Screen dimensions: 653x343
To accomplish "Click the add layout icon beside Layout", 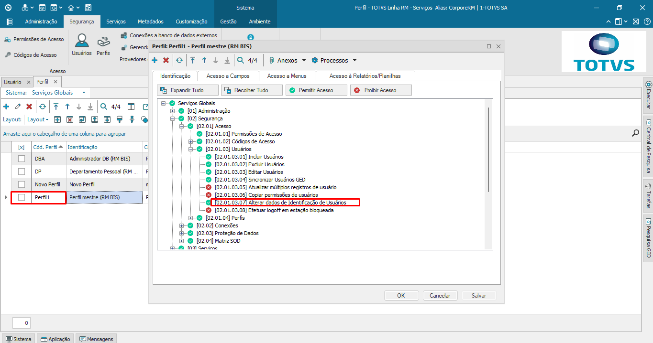I will pos(57,119).
